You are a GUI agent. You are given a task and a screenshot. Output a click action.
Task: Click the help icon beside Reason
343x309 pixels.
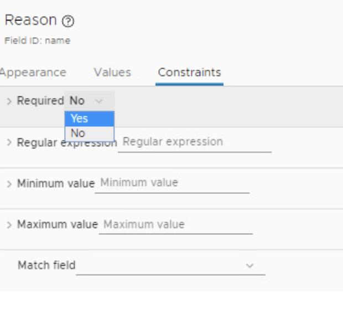tap(68, 22)
